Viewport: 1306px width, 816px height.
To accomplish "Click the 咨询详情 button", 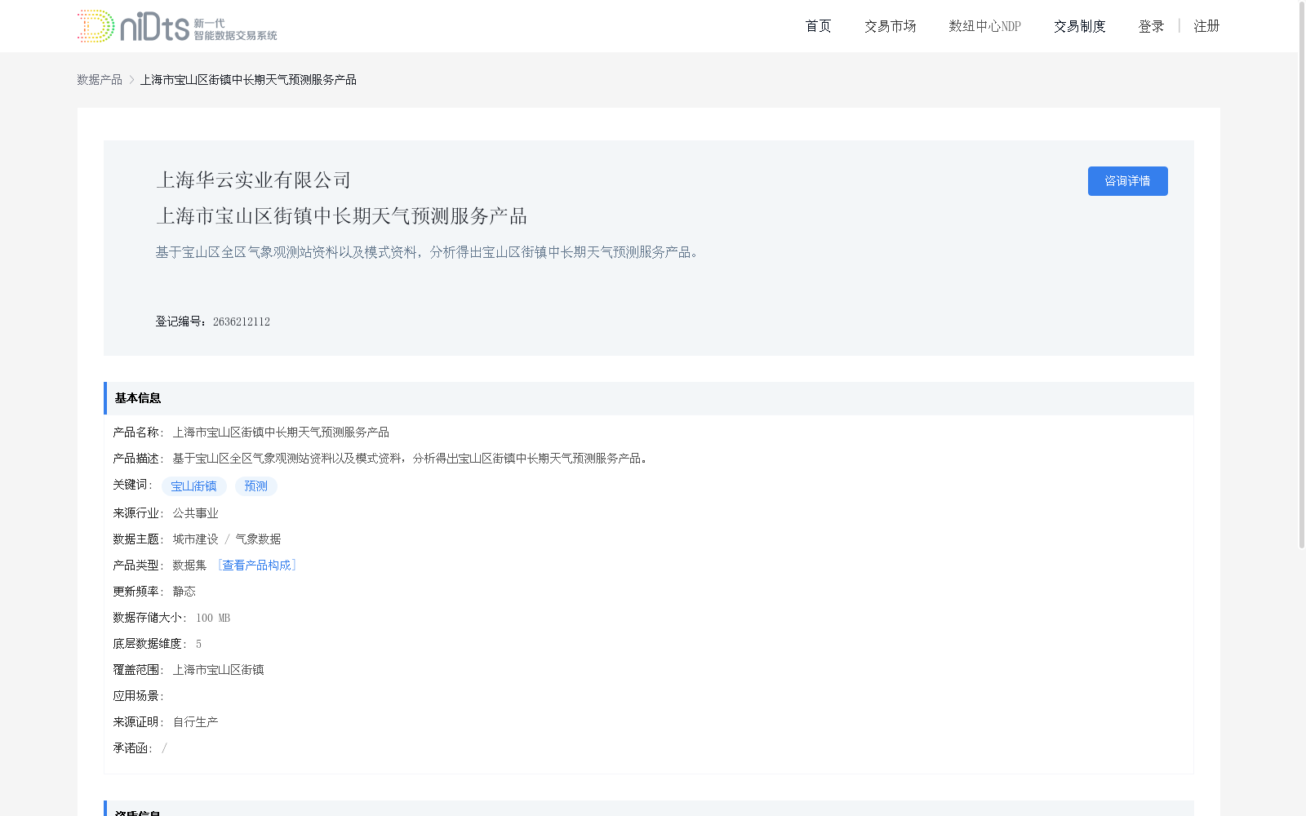I will click(1127, 181).
